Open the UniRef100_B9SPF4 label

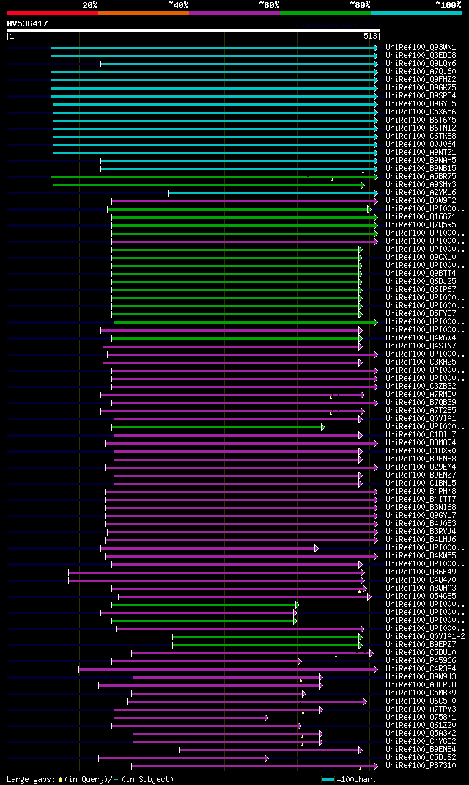point(421,95)
